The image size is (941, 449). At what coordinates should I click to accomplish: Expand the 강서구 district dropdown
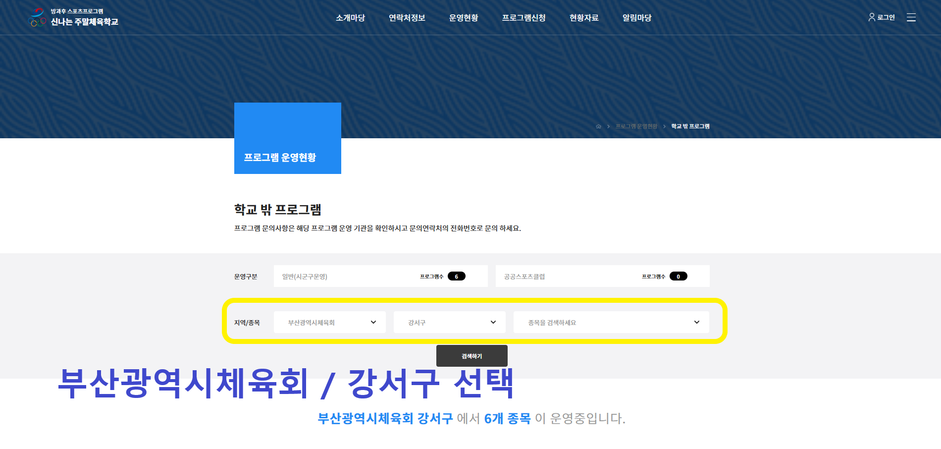point(449,322)
